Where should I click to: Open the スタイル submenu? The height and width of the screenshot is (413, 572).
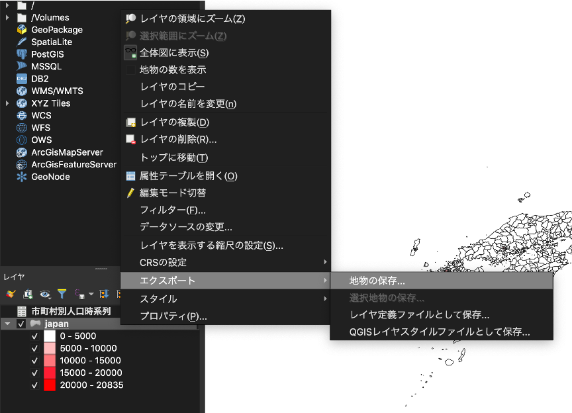pyautogui.click(x=226, y=298)
